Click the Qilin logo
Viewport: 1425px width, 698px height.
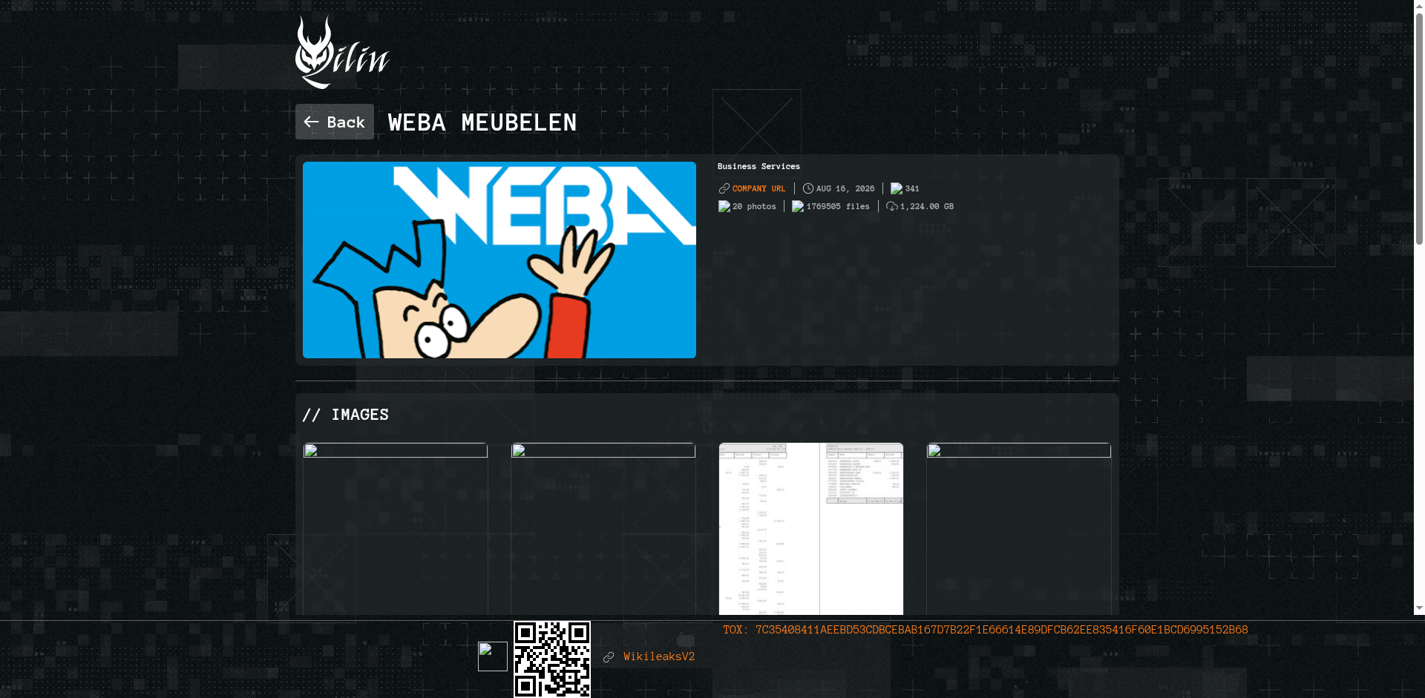342,53
